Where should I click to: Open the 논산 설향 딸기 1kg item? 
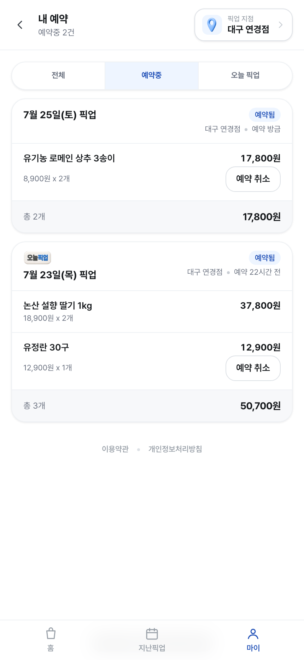tap(152, 312)
